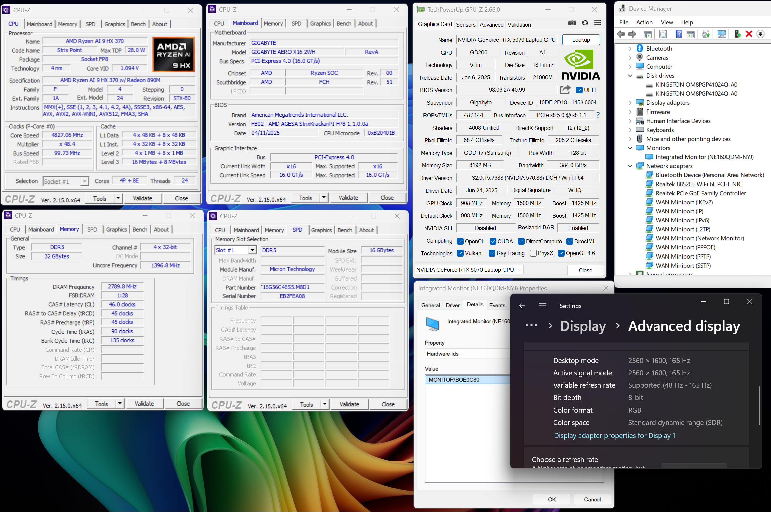Click OK in the monitor Properties dialog

coord(552,499)
